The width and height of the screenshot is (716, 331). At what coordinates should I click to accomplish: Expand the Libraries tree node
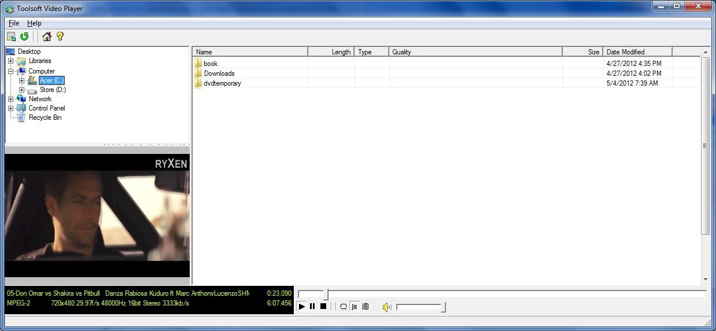click(11, 61)
